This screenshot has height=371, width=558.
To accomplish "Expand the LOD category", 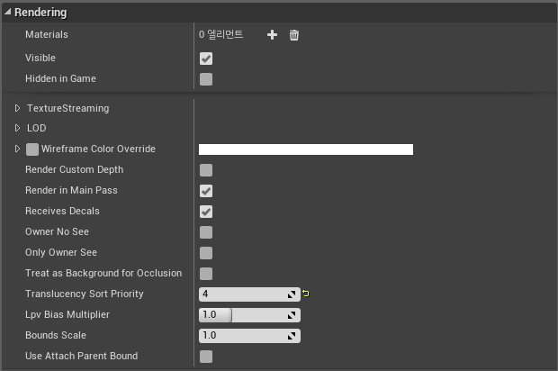I will click(x=17, y=128).
